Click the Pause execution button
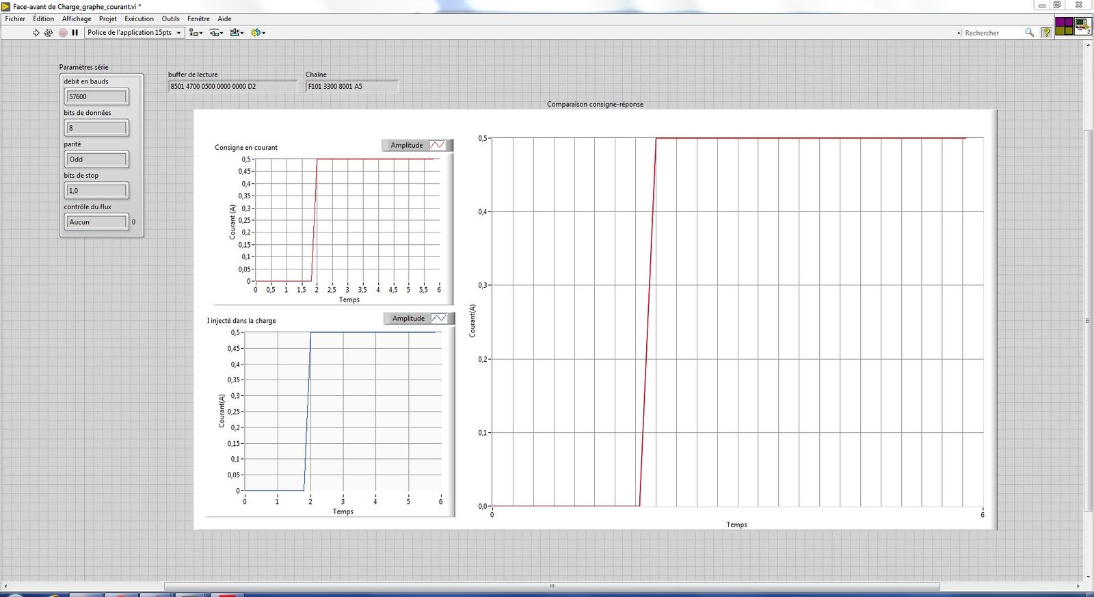 click(x=75, y=33)
